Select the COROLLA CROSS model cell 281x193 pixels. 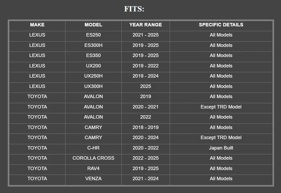click(93, 158)
